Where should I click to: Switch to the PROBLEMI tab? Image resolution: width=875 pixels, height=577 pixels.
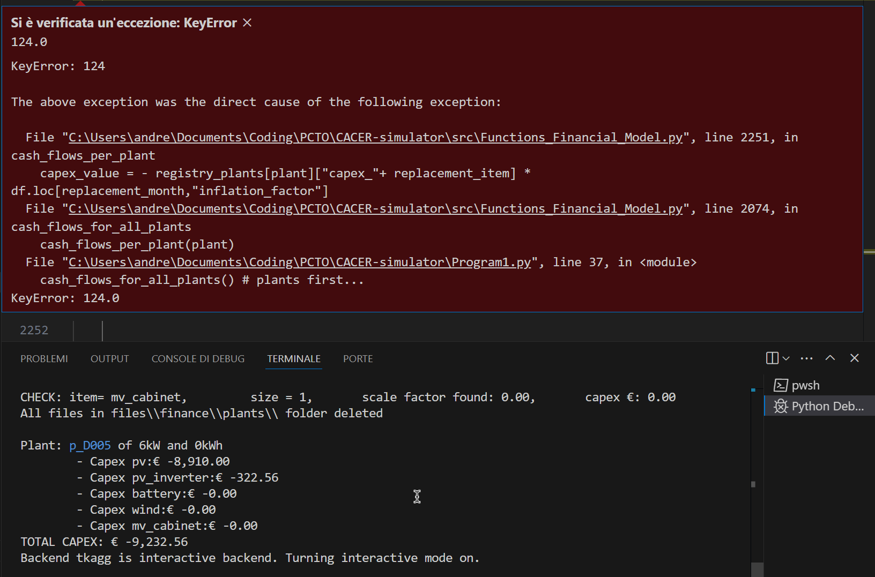pos(44,358)
